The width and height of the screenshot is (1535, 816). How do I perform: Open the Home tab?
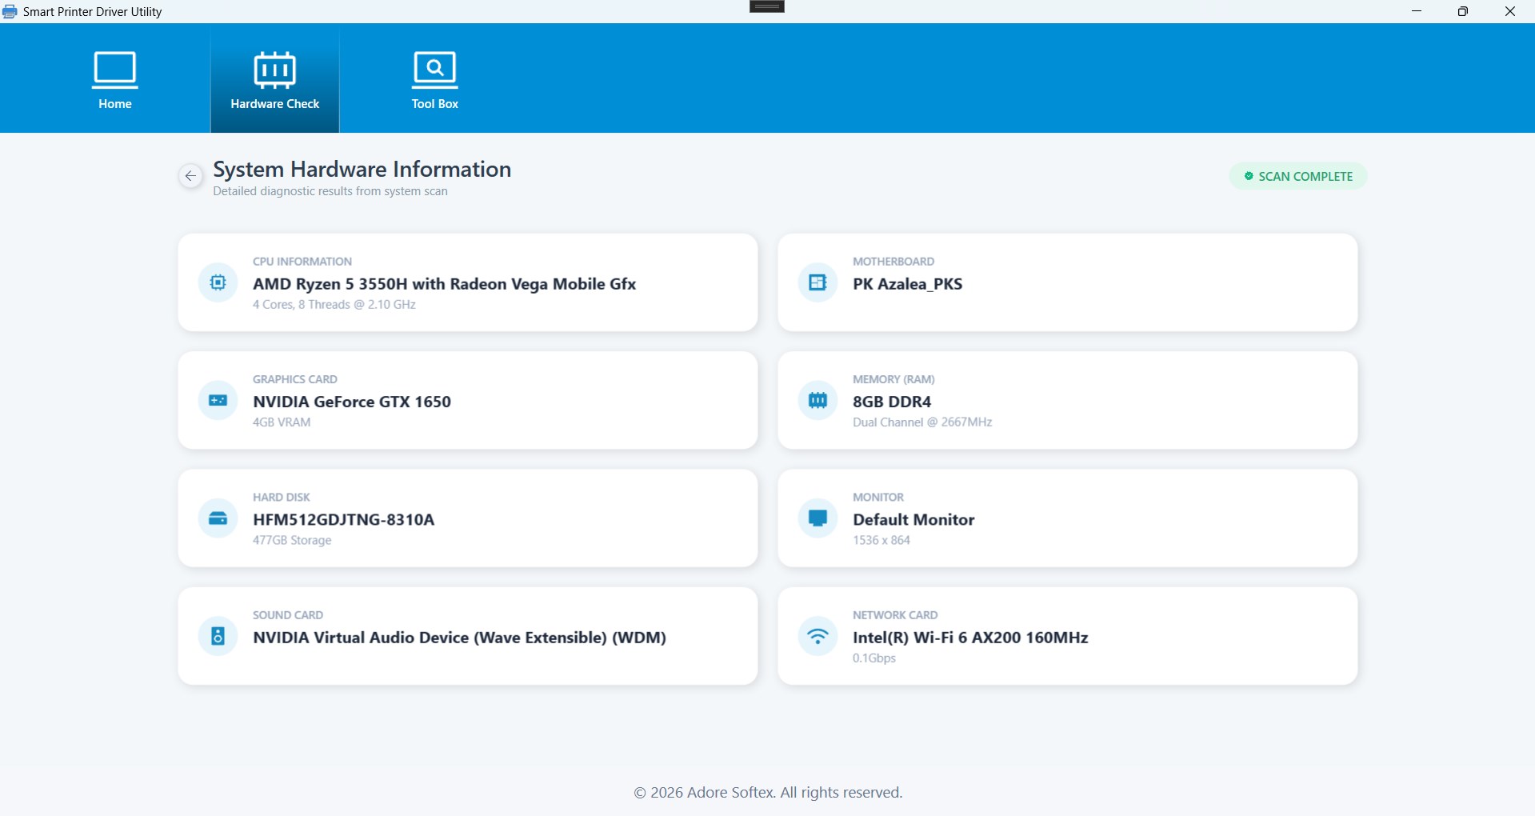(x=115, y=80)
